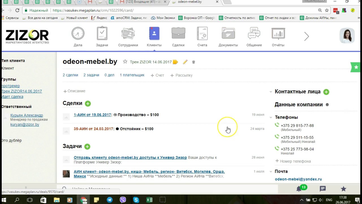Open Excel from the taskbar
362x204 pixels.
149,200
